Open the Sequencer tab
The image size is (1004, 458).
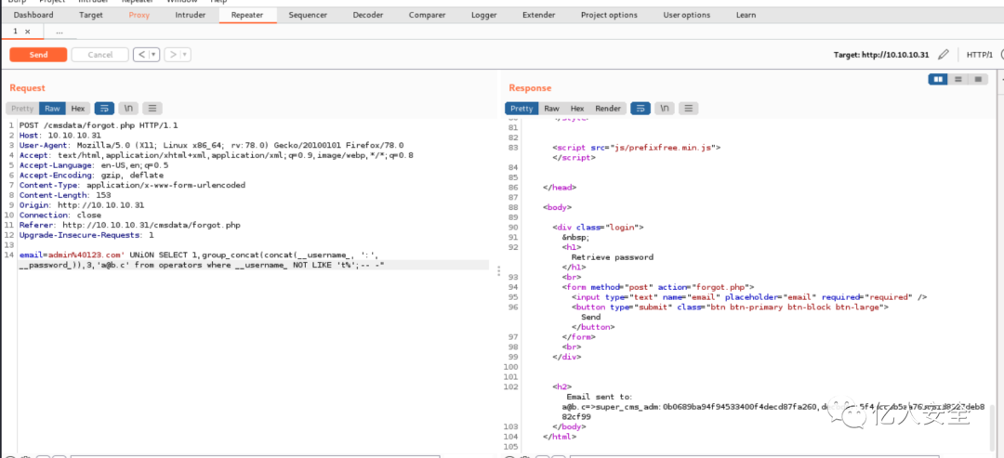click(308, 15)
